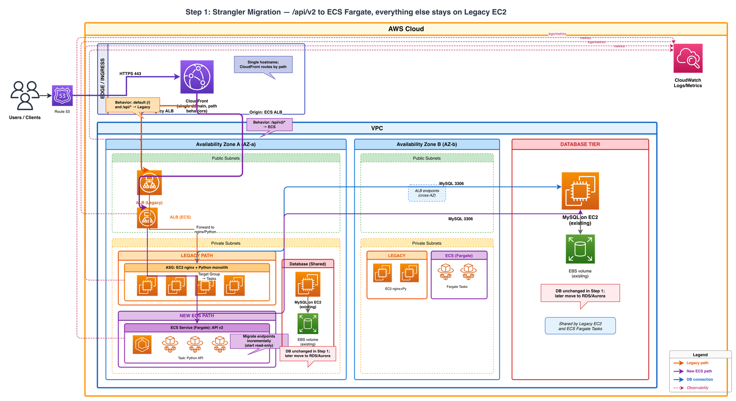Screen dimensions: 736x401
Task: Click the green database volume icon in Database Tier
Action: [x=580, y=249]
